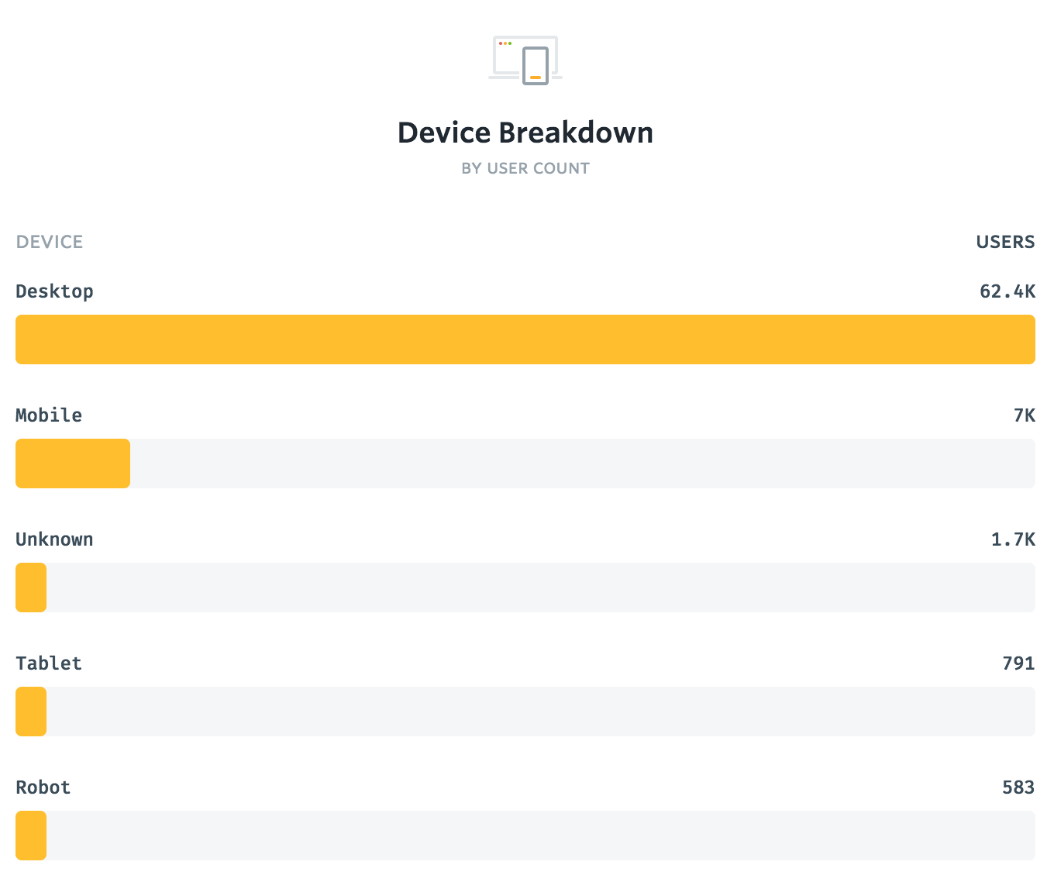Select the Desktop device label
The image size is (1054, 896).
(x=54, y=291)
